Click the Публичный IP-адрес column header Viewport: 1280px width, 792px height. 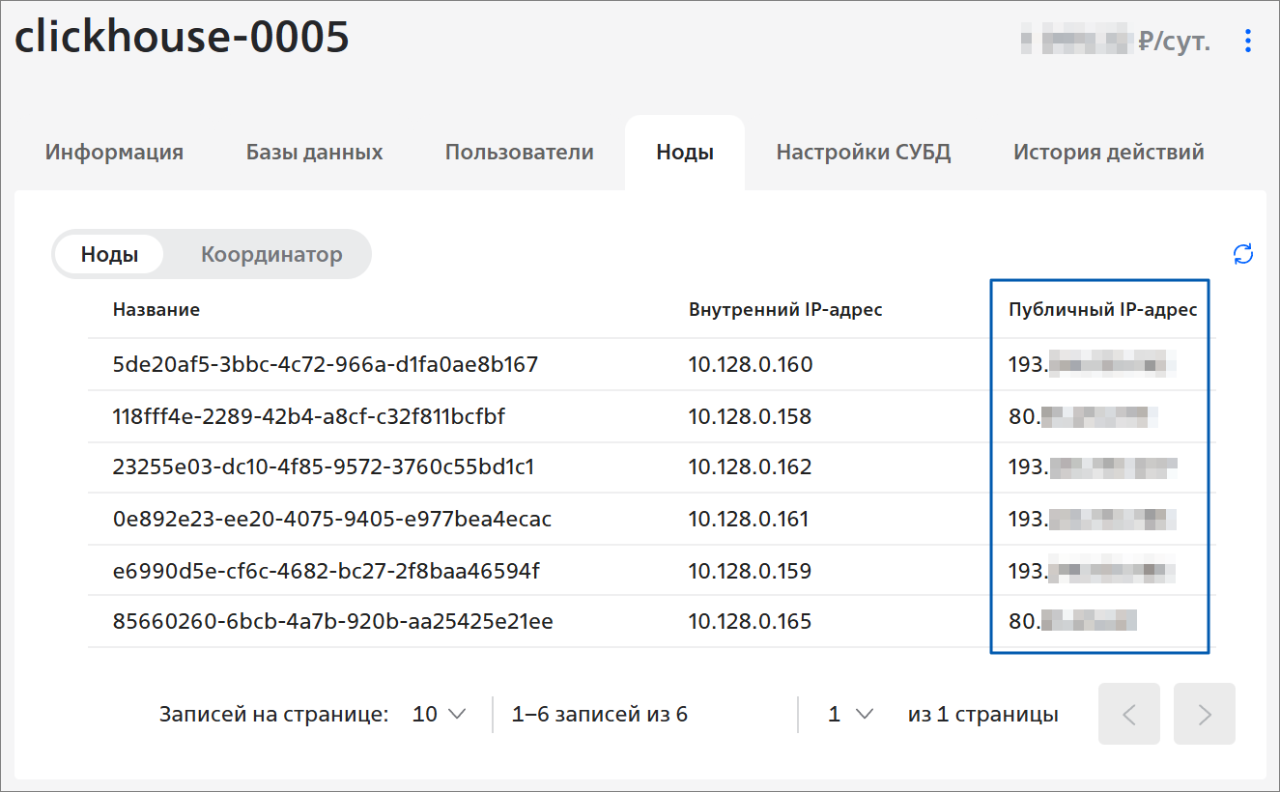pyautogui.click(x=1103, y=309)
